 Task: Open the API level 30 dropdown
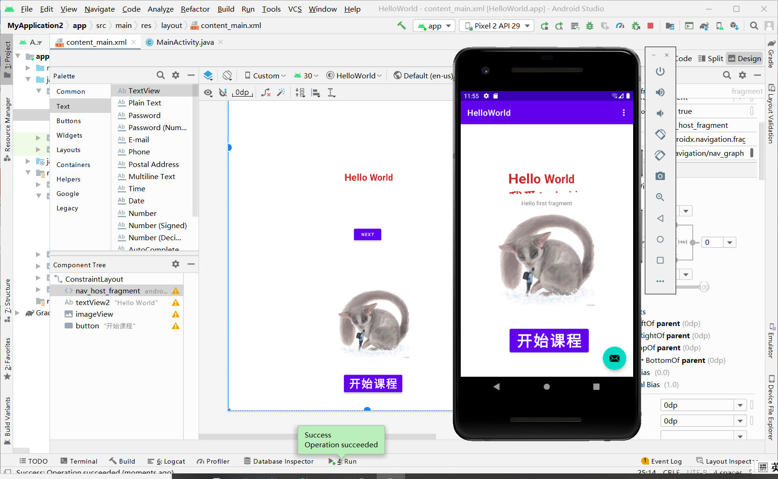(x=306, y=75)
